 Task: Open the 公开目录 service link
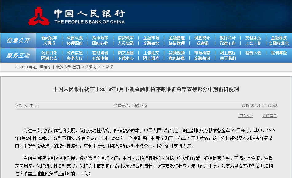point(49,53)
